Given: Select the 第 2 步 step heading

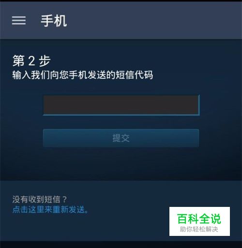Looking at the screenshot, I should point(31,61).
